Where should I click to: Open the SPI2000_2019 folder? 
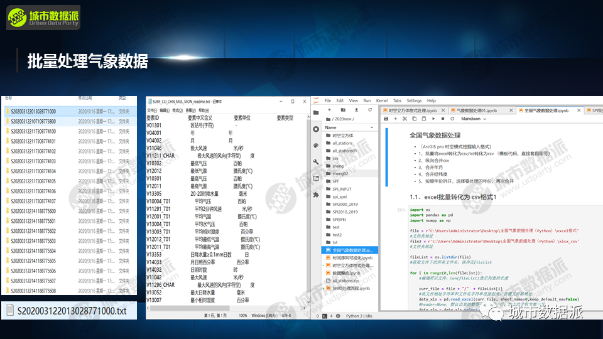(350, 204)
